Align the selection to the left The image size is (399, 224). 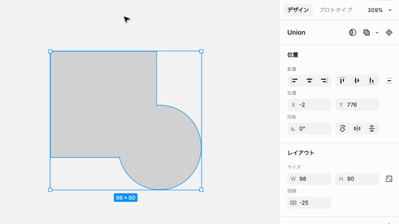click(x=294, y=81)
